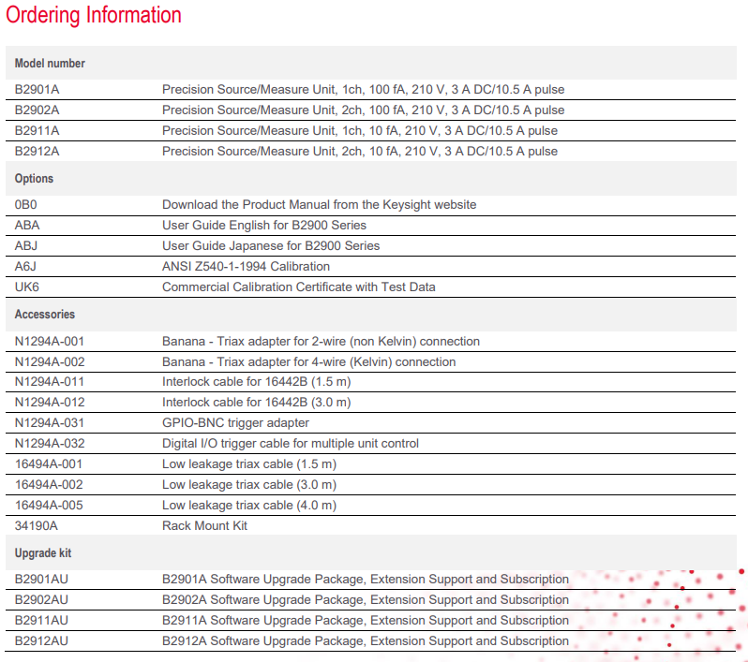
Task: Click 'Commercial Calibration Certificate with Test Data'
Action: point(299,287)
